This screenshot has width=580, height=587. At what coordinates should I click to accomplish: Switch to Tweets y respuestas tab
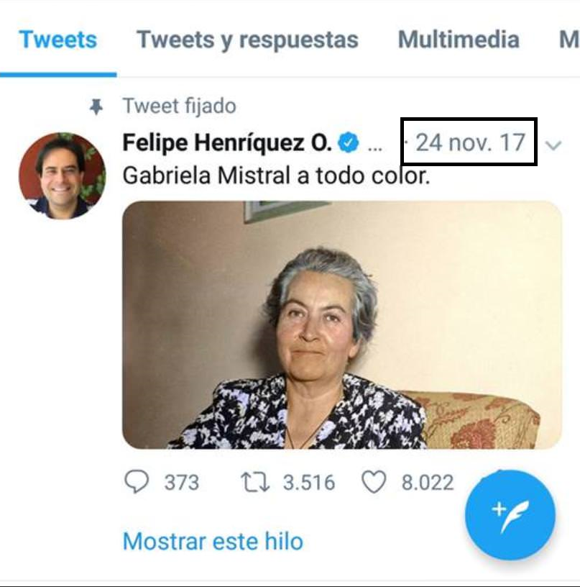coord(247,40)
